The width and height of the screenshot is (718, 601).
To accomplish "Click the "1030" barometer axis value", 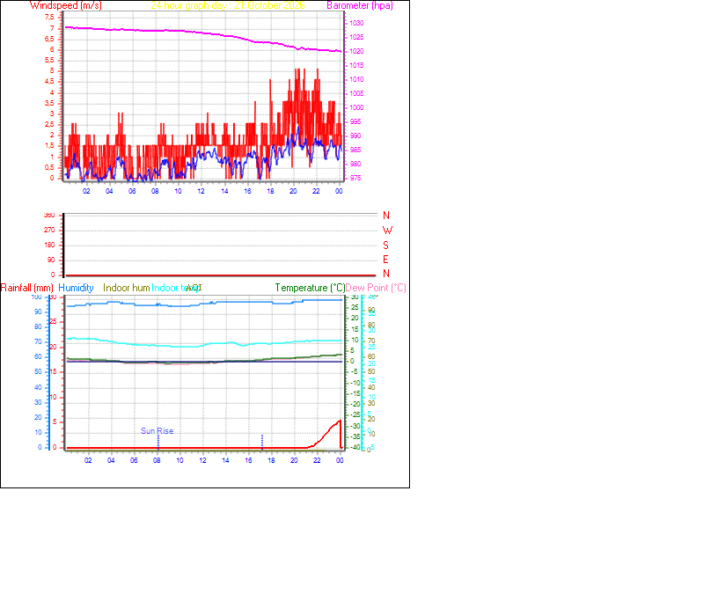I will [356, 24].
